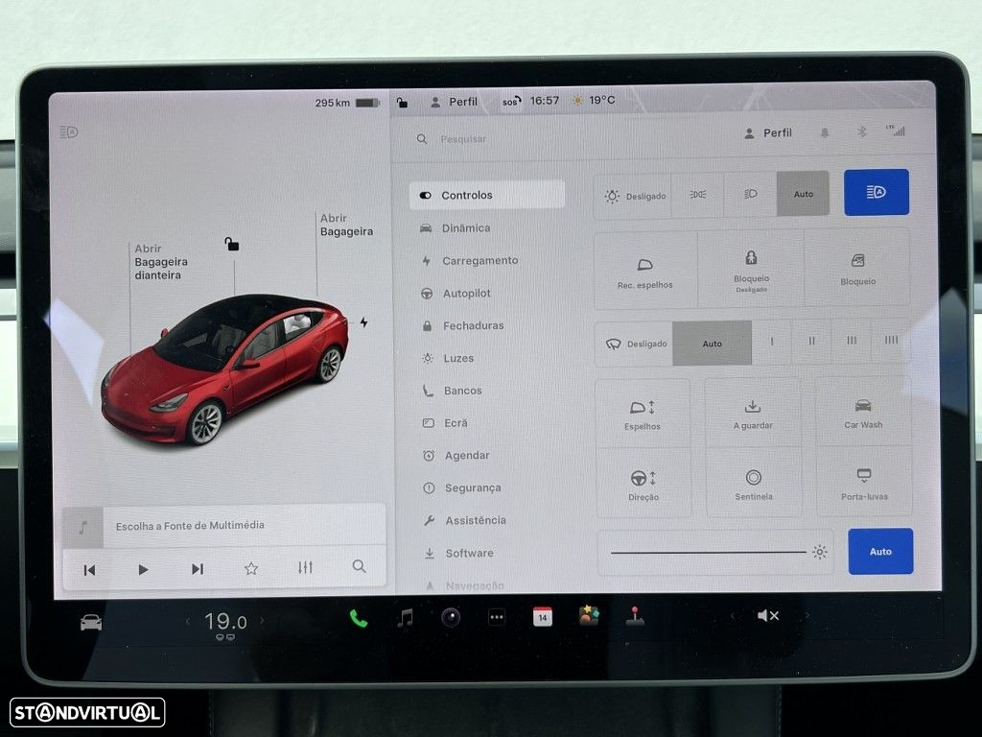
Task: Increase temperature with right arrow
Action: [x=263, y=621]
